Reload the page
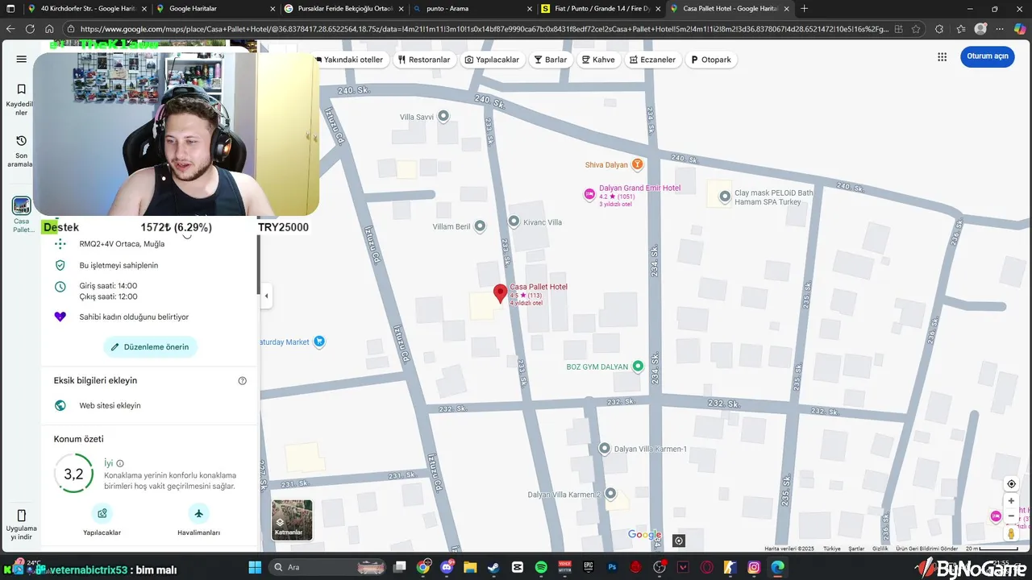The width and height of the screenshot is (1032, 580). coord(31,29)
